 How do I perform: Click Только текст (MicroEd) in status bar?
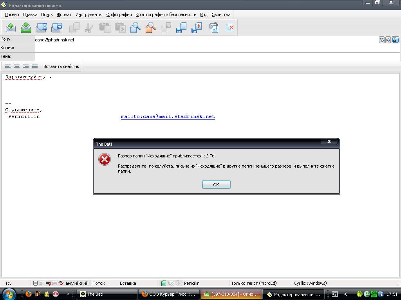coord(254,283)
